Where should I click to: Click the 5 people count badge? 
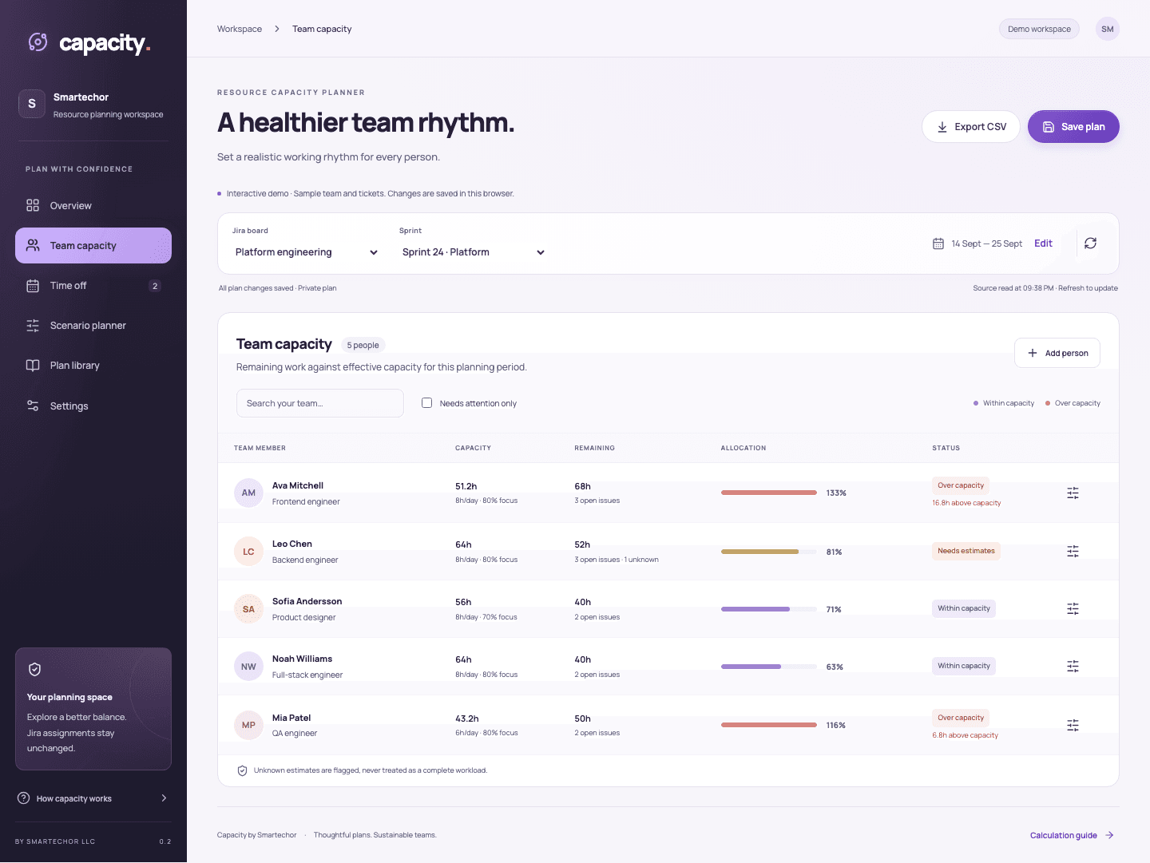tap(363, 345)
